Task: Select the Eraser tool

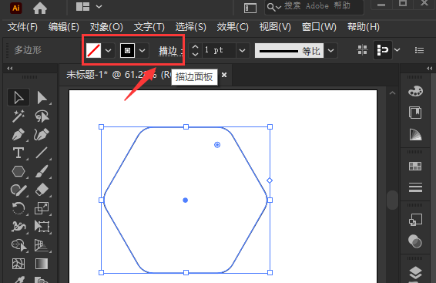Action: 42,190
